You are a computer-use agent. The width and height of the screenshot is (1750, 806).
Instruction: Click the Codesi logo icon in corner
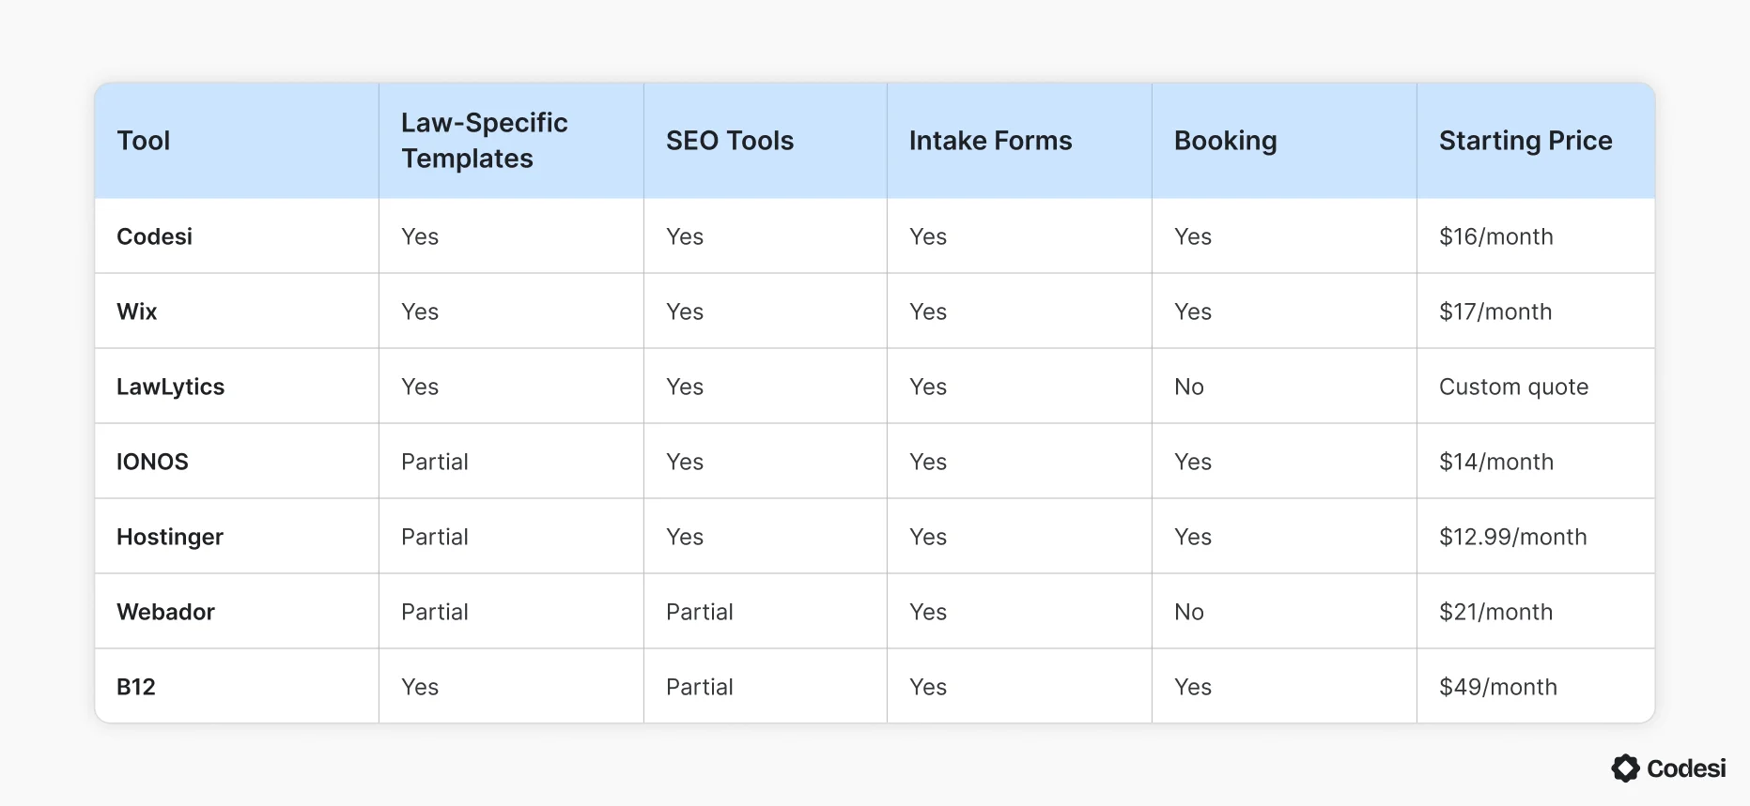pos(1625,768)
